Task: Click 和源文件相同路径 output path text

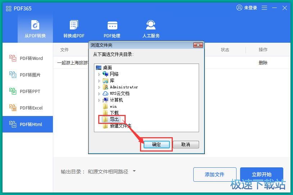Action: tap(108, 172)
